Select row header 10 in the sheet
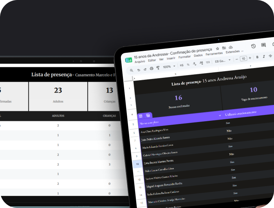The image size is (274, 208). click(x=137, y=164)
